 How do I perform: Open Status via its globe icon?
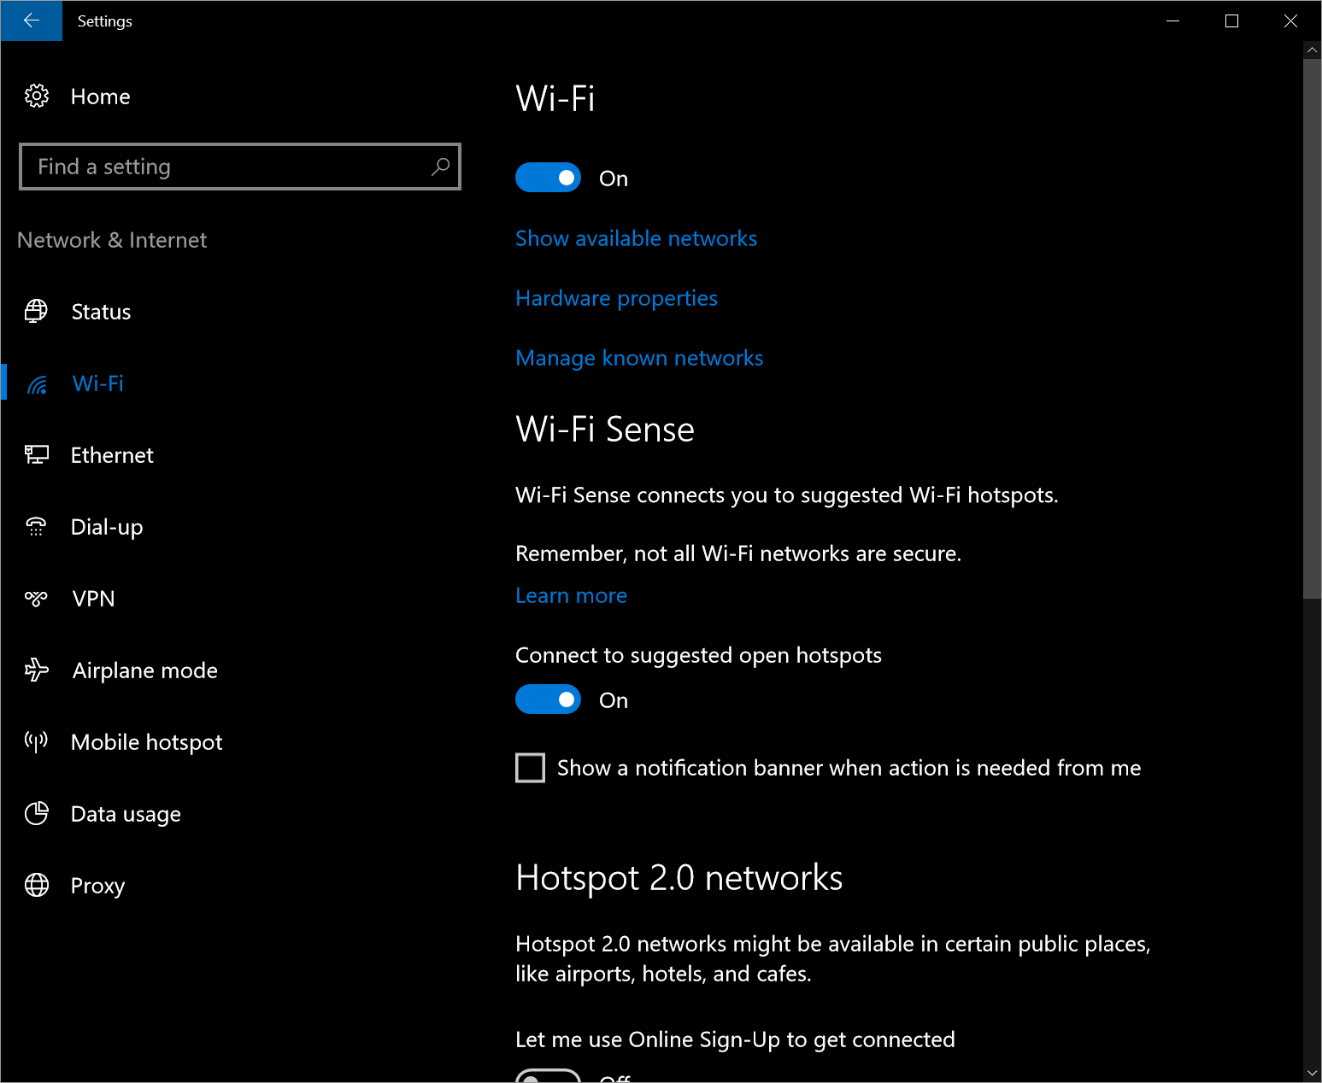click(x=36, y=311)
